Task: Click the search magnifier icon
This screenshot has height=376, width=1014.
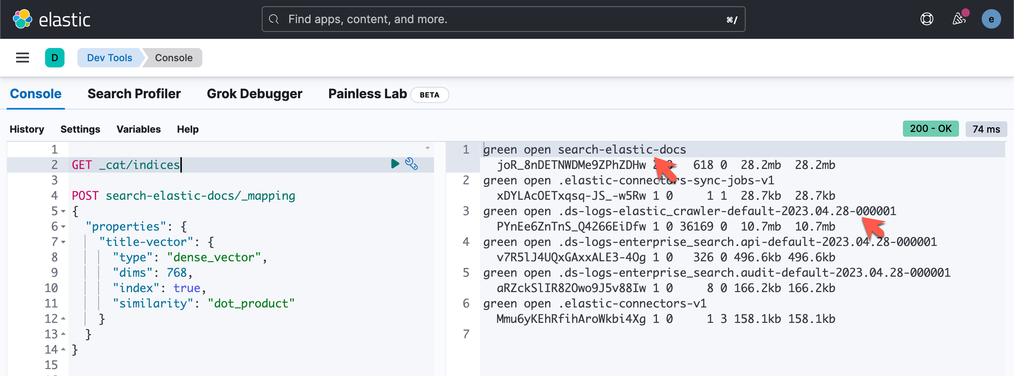Action: [274, 19]
